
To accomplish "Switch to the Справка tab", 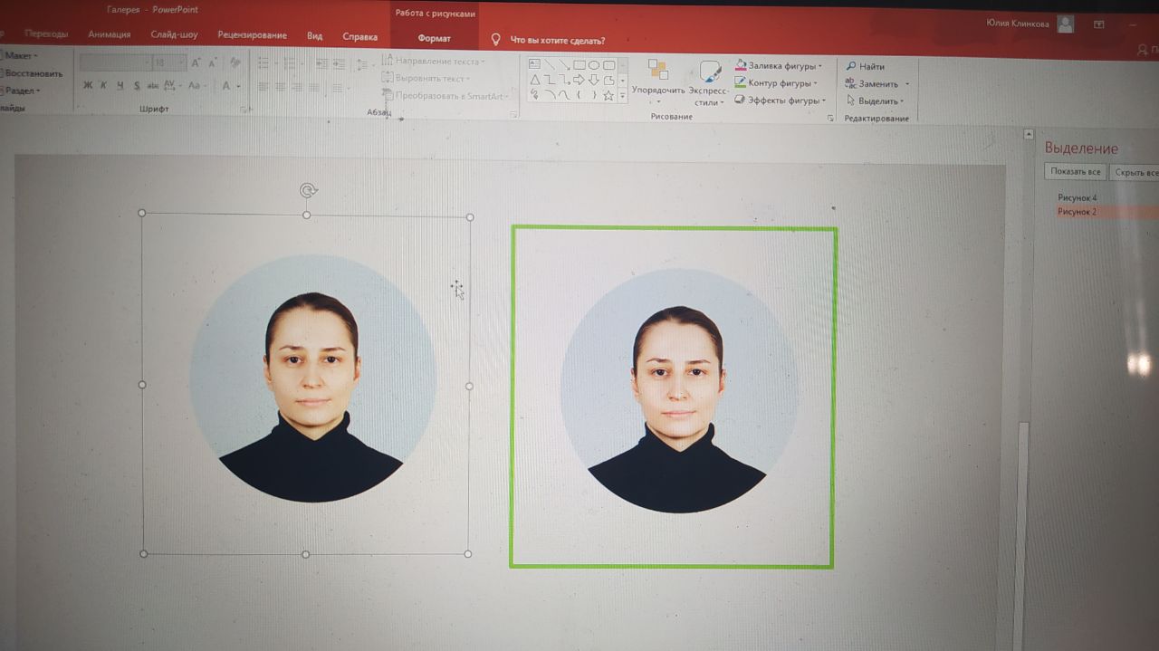I will (360, 37).
